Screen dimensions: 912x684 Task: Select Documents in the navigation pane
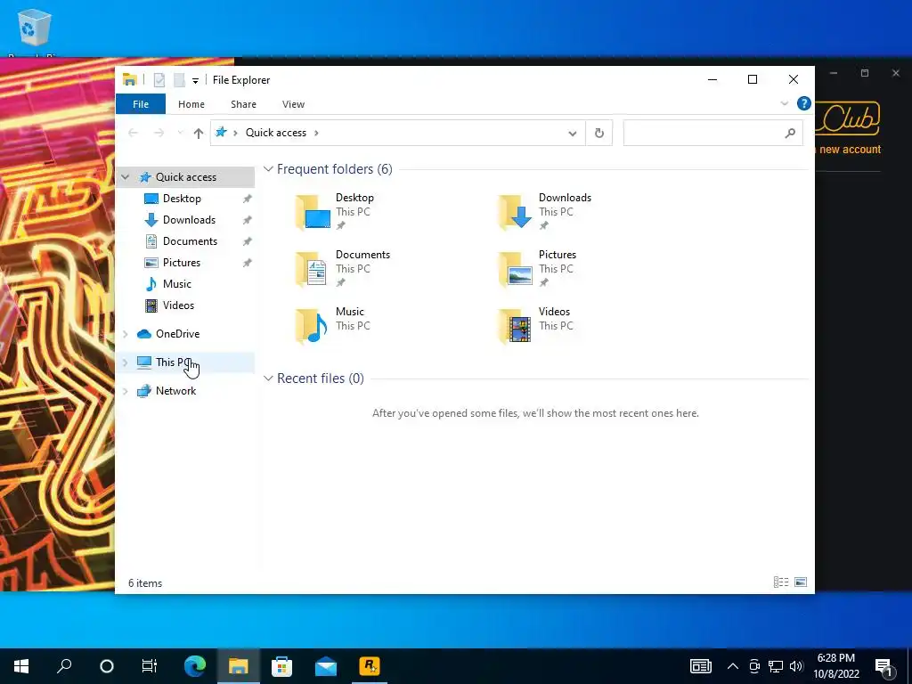point(190,241)
